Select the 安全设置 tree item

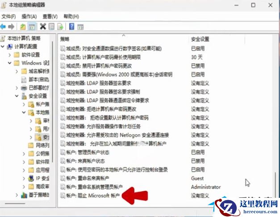tap(38, 96)
